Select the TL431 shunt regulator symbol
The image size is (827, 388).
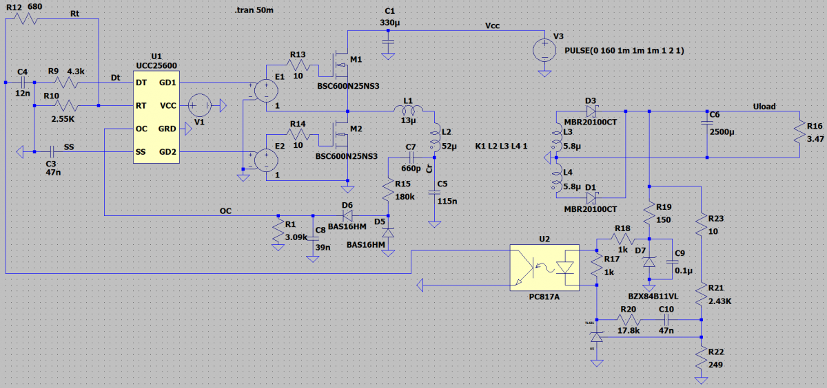point(598,337)
